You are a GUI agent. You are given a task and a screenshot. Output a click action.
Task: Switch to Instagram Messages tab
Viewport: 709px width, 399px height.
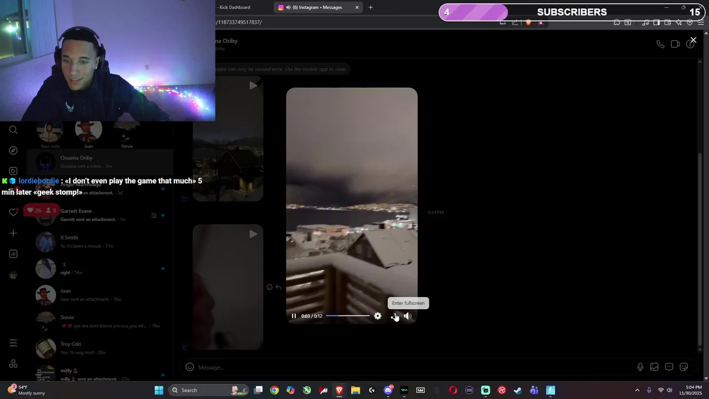(318, 7)
